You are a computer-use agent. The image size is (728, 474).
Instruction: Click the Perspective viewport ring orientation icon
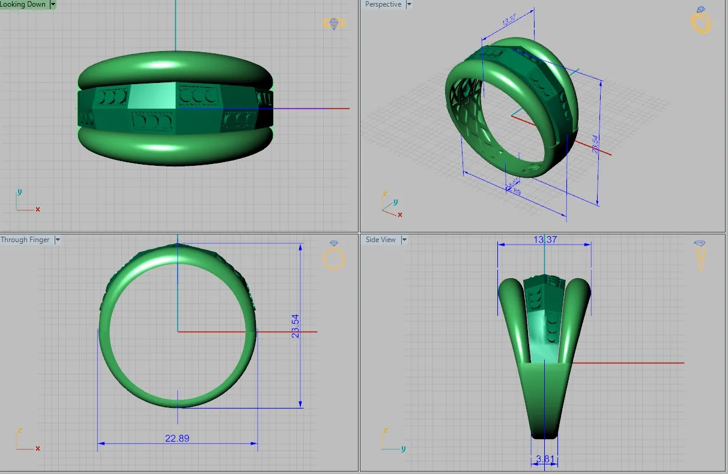tap(701, 20)
